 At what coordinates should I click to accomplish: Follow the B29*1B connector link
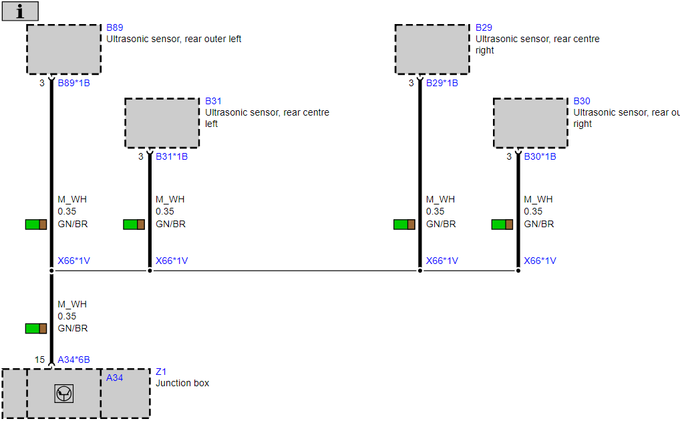pyautogui.click(x=442, y=83)
